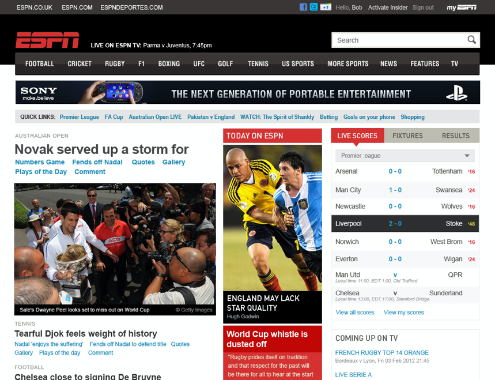The image size is (495, 380).
Task: Switch to the Results tab
Action: tap(456, 136)
